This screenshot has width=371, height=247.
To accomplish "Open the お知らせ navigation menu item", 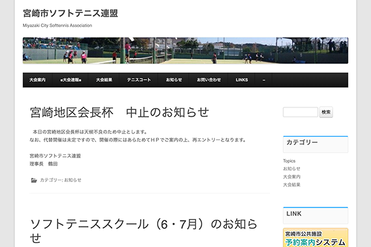I will coord(174,80).
